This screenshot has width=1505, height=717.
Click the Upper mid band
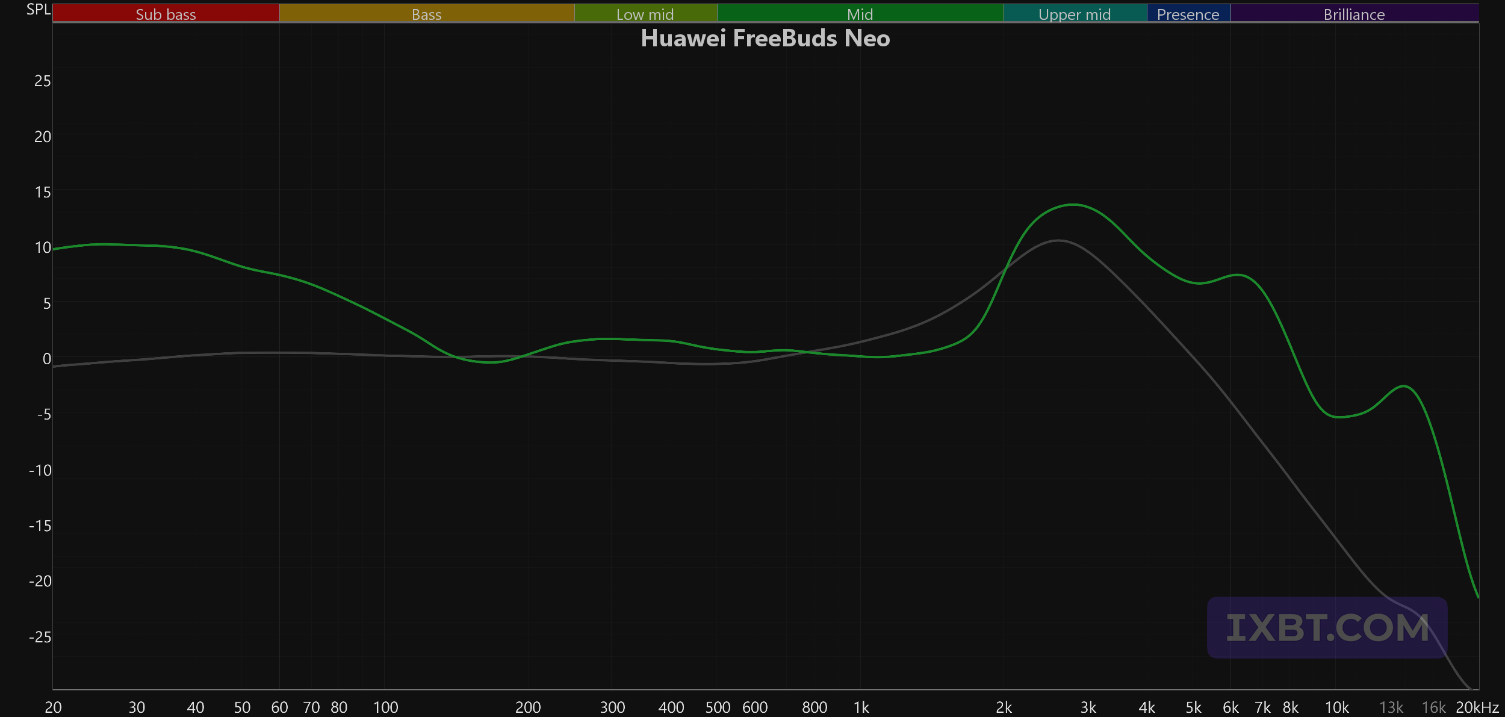[x=1075, y=13]
